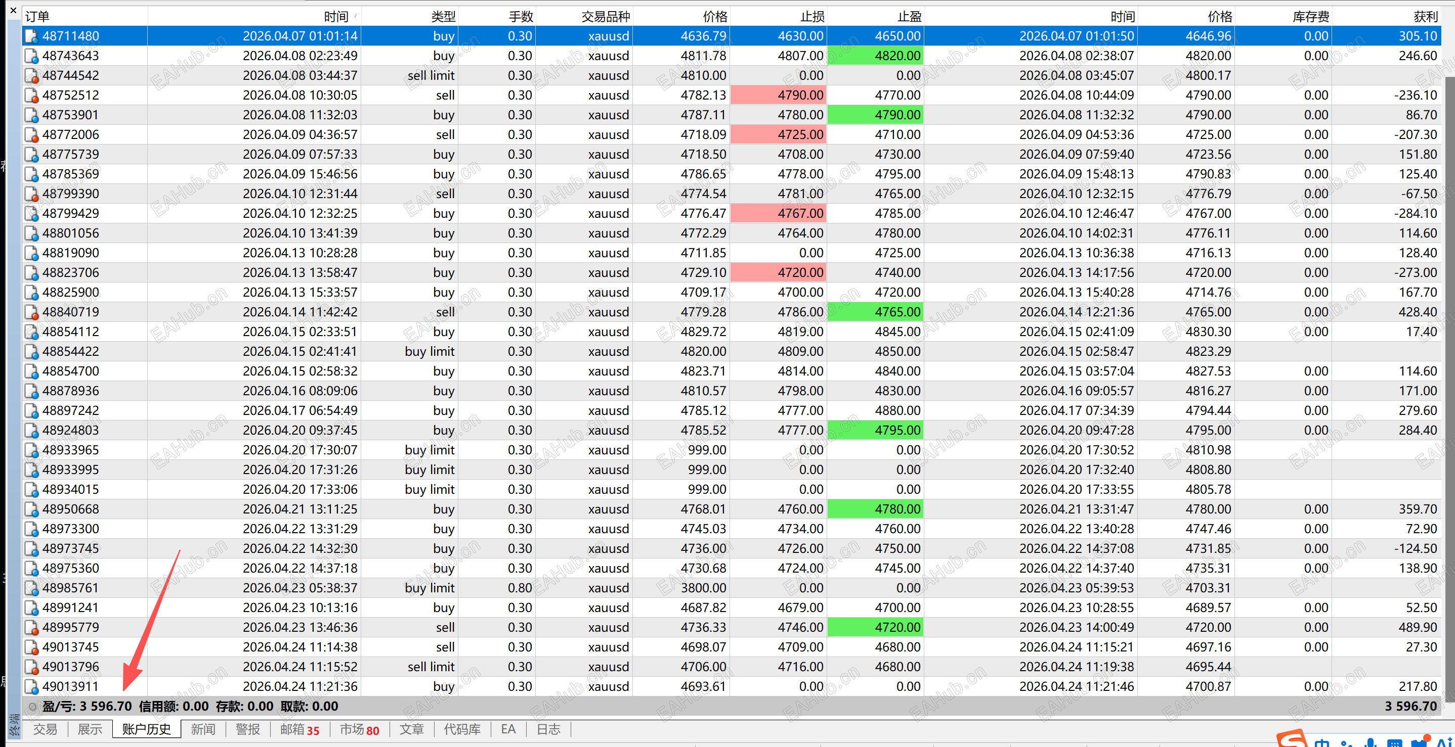The width and height of the screenshot is (1455, 747).
Task: Switch to the 新闻 tab
Action: pos(203,729)
